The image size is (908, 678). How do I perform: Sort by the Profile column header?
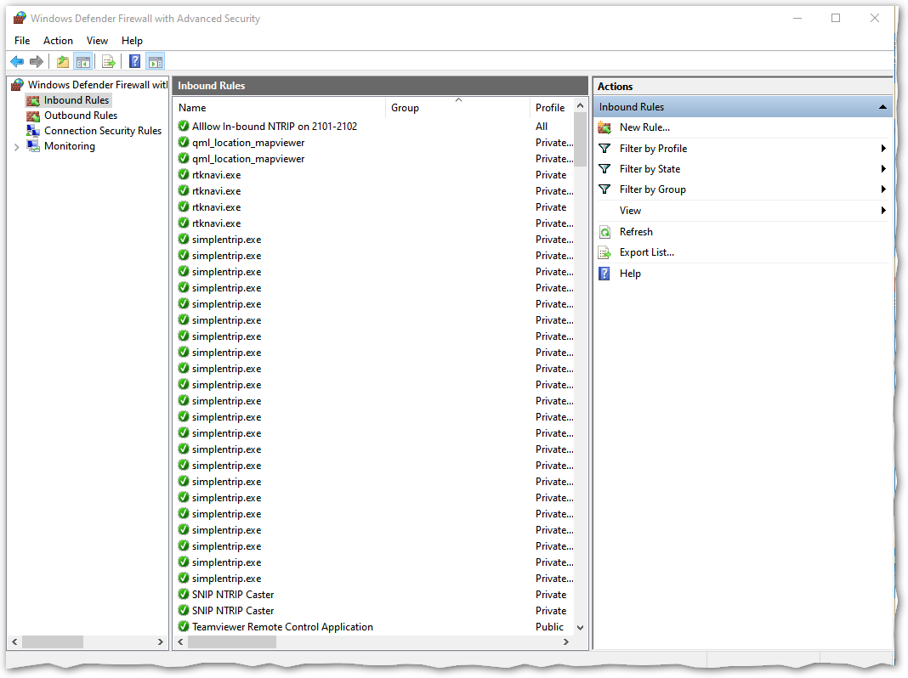[x=551, y=108]
